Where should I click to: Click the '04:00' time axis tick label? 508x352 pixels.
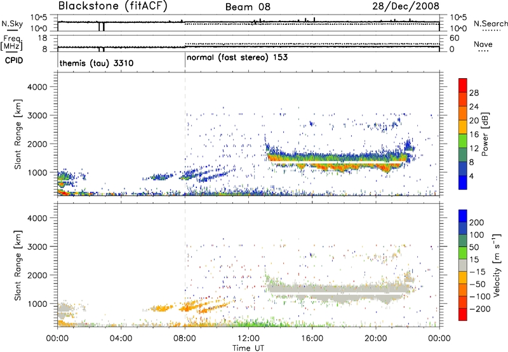(121, 339)
